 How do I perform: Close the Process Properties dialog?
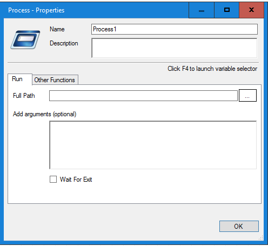click(251, 10)
